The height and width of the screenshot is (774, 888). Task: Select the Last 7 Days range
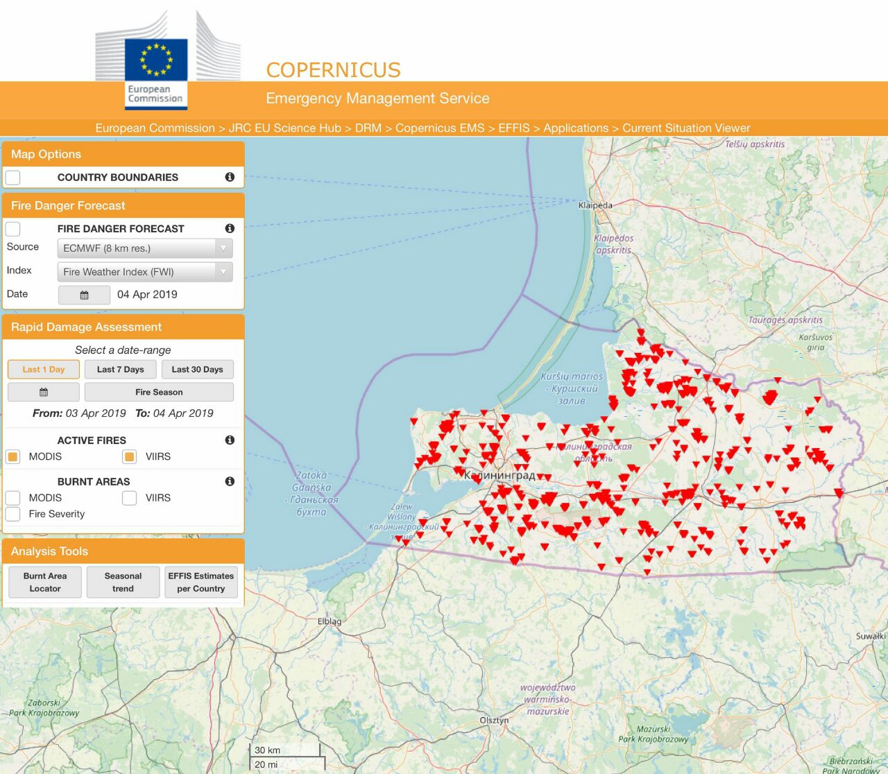point(121,370)
